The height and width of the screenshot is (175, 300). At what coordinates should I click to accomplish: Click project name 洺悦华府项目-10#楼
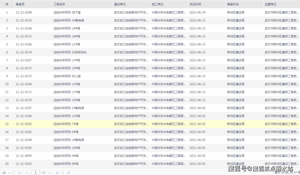67,148
